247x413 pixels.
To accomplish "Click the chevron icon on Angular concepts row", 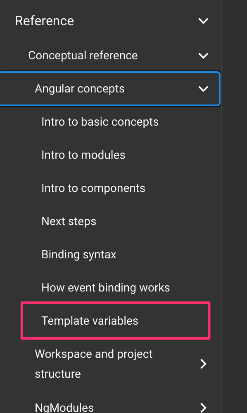I will pyautogui.click(x=203, y=89).
